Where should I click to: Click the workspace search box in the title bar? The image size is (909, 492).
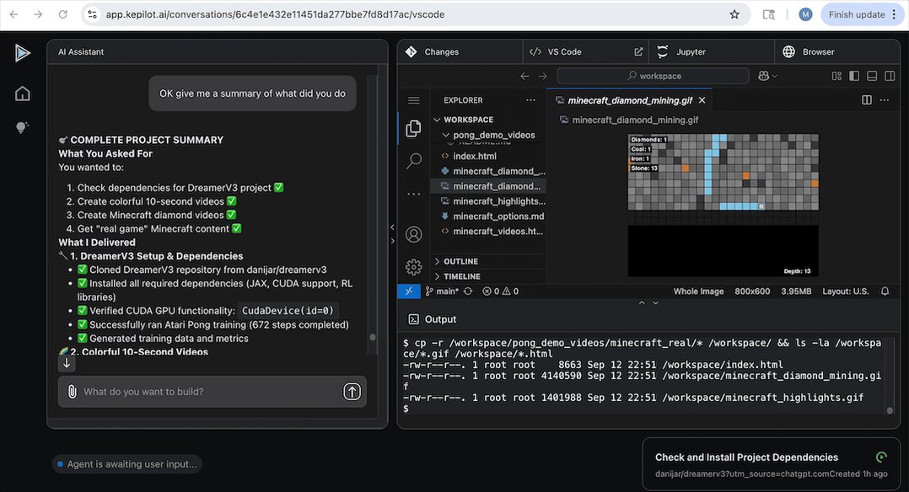(x=654, y=76)
